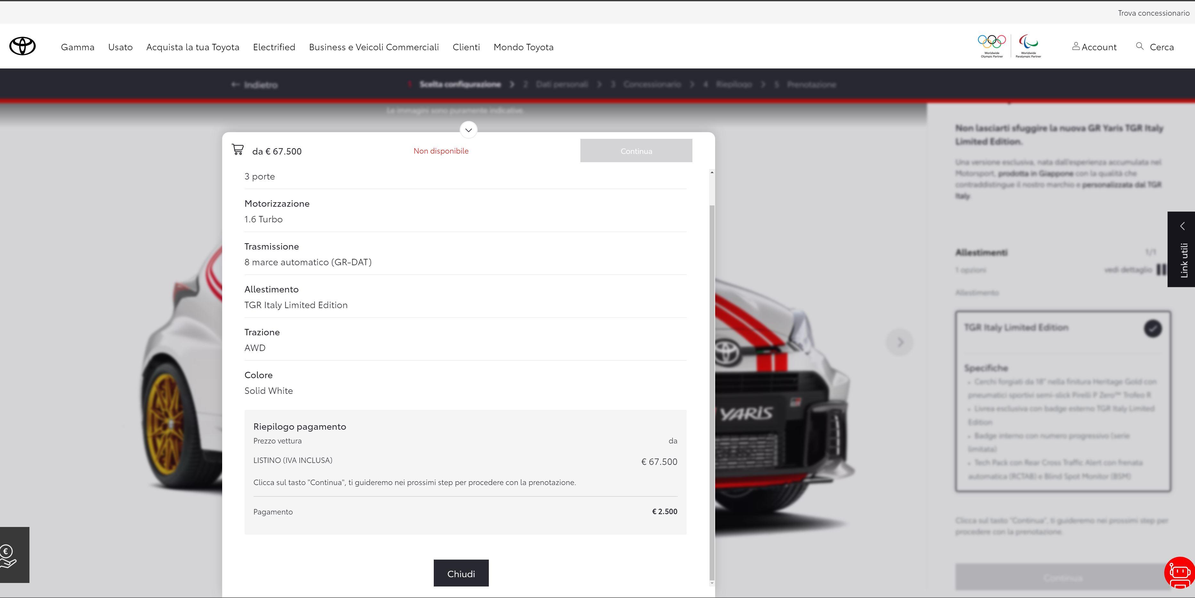Select the Concessionario step
1195x598 pixels.
652,84
